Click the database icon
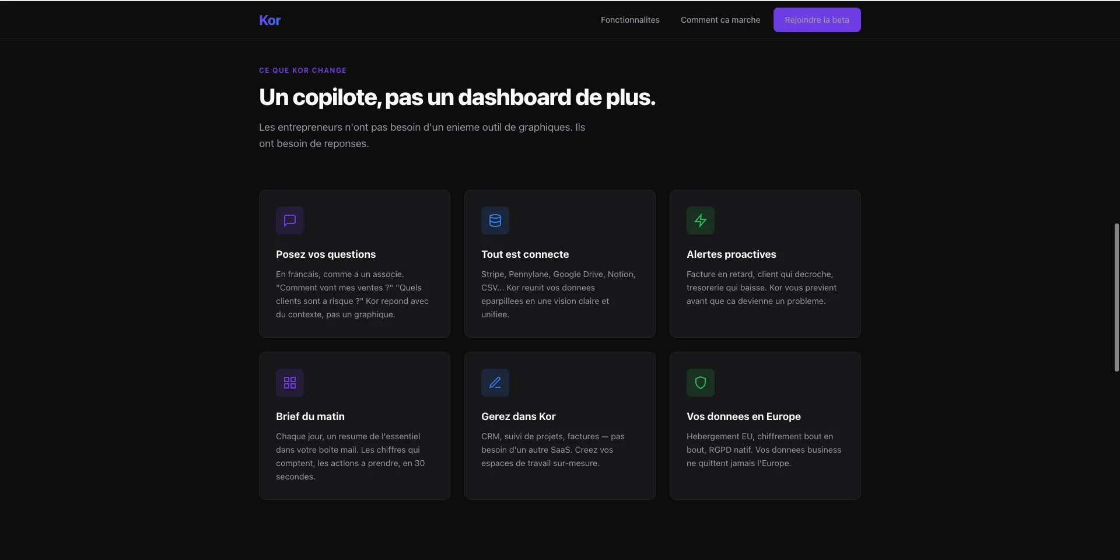This screenshot has width=1120, height=560. coord(495,220)
